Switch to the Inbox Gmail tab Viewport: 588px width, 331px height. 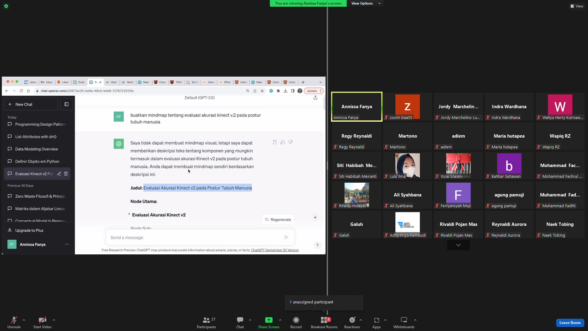[47, 82]
